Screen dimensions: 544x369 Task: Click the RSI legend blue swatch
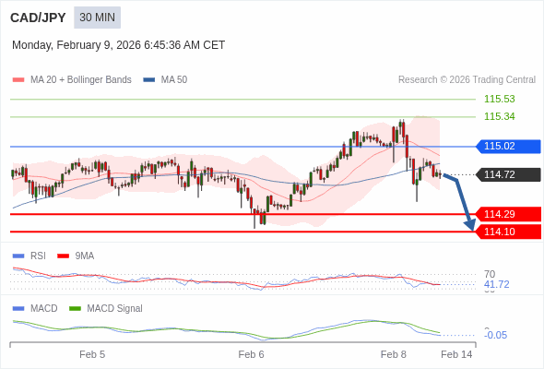[x=18, y=256]
